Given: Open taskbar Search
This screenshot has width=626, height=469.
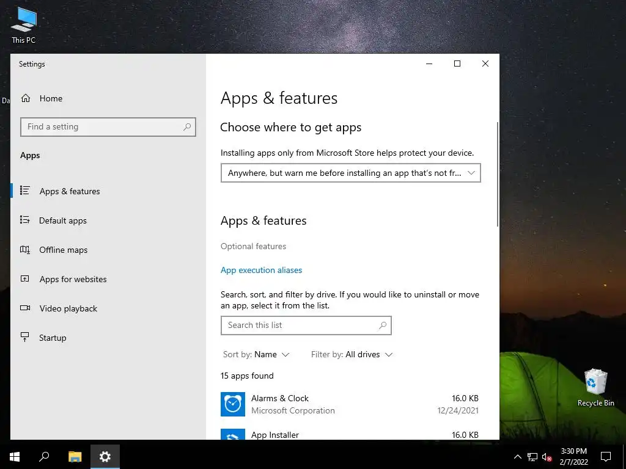Looking at the screenshot, I should point(44,457).
